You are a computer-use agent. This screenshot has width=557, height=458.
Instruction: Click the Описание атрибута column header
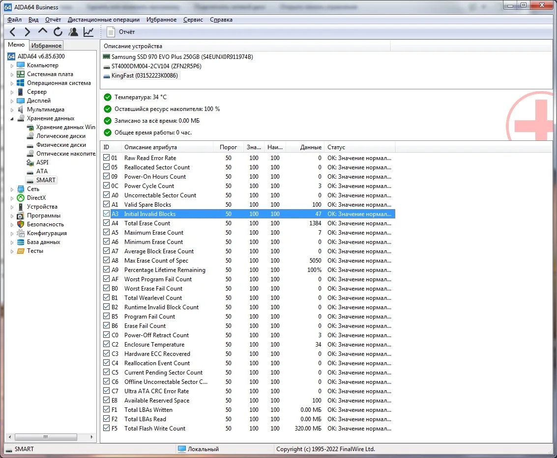(167, 147)
